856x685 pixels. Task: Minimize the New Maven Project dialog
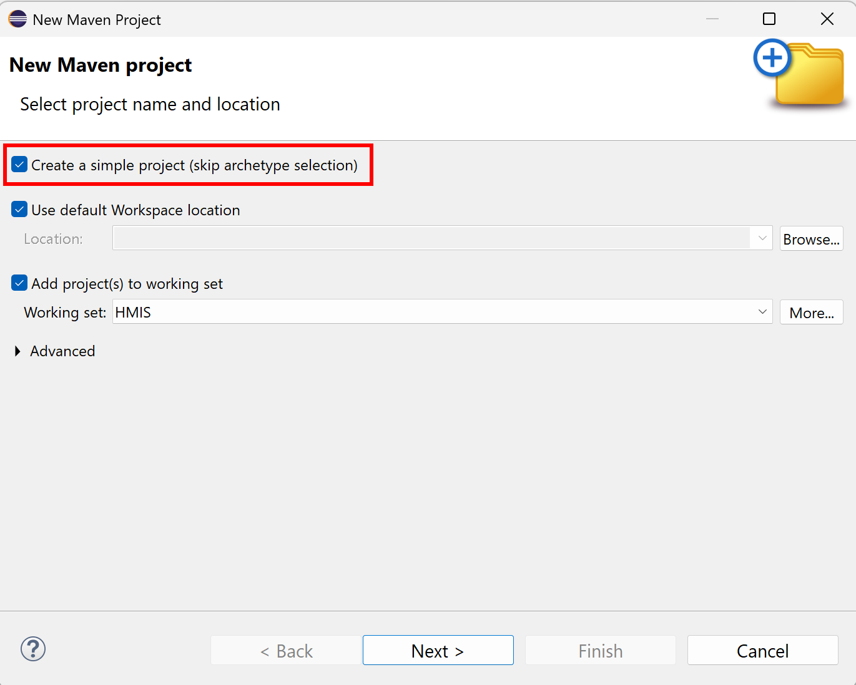click(712, 19)
